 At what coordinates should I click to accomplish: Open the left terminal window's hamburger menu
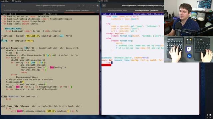tap(84, 6)
